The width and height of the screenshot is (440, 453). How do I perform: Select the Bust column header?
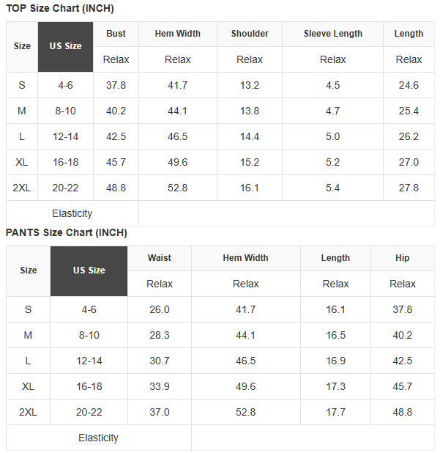pos(116,34)
